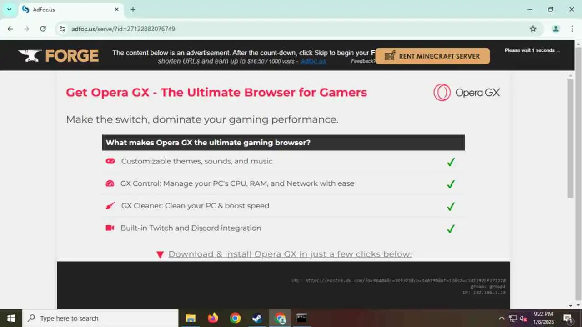Click the muted volume tray icon
The width and height of the screenshot is (582, 327).
coord(523,318)
